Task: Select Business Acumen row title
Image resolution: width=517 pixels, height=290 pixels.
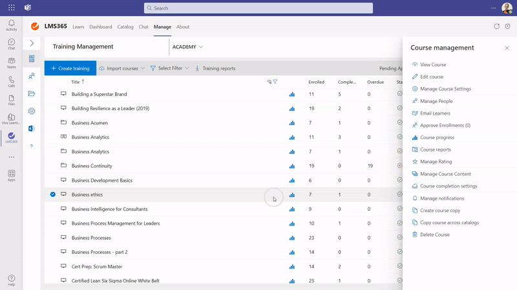Action: click(90, 123)
